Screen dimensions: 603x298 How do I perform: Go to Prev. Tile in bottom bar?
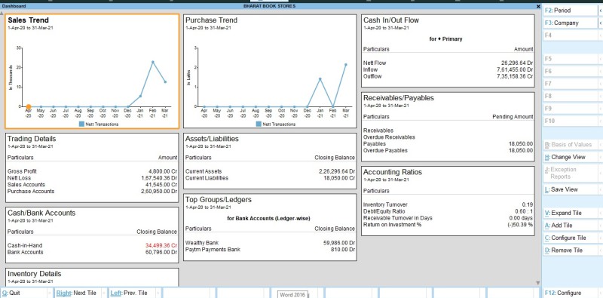129,293
